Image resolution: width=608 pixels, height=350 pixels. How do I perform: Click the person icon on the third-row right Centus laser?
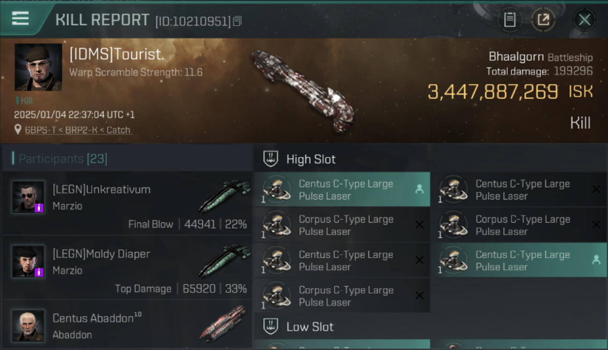pos(596,260)
